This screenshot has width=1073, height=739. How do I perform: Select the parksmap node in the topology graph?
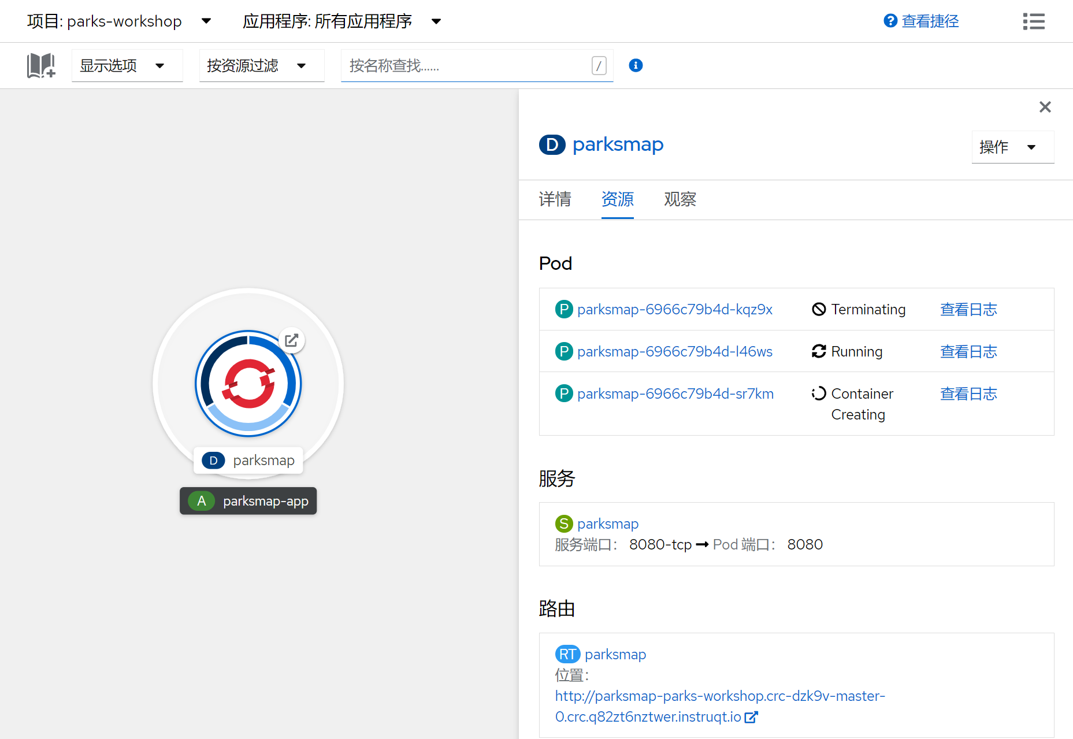point(247,383)
